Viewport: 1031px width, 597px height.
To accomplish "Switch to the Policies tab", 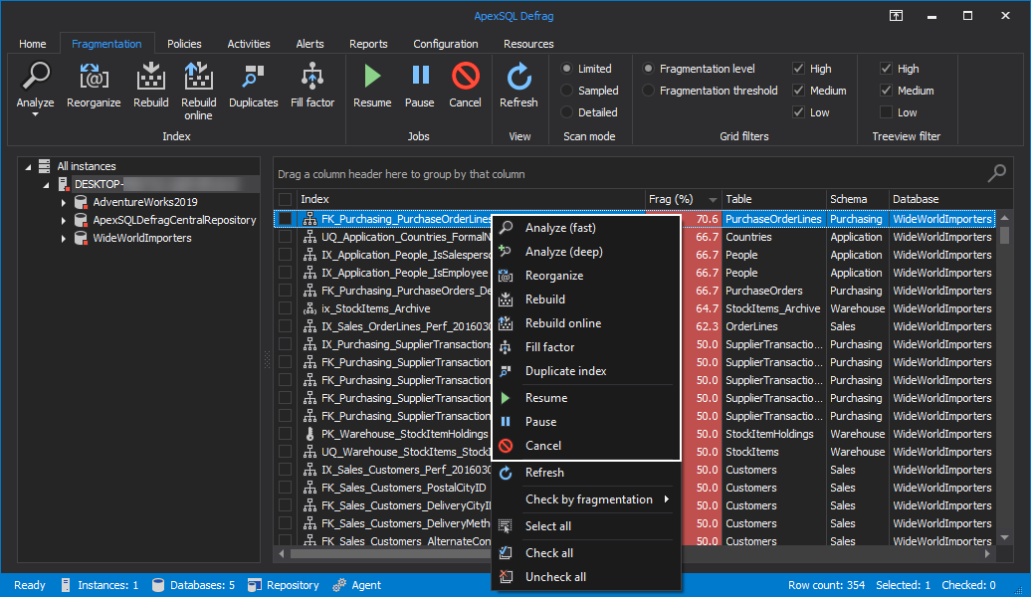I will [x=184, y=44].
